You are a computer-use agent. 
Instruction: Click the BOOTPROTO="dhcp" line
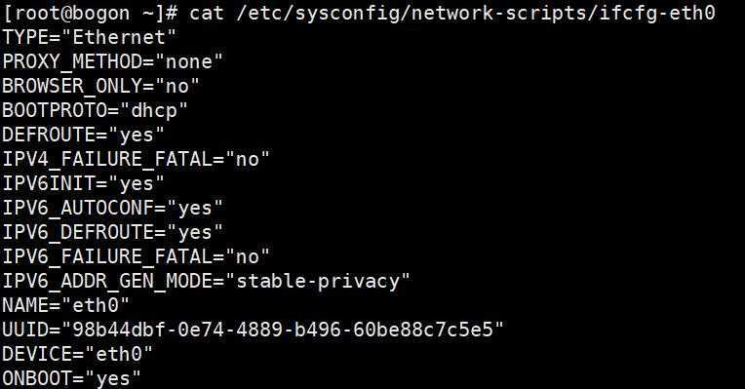click(95, 111)
